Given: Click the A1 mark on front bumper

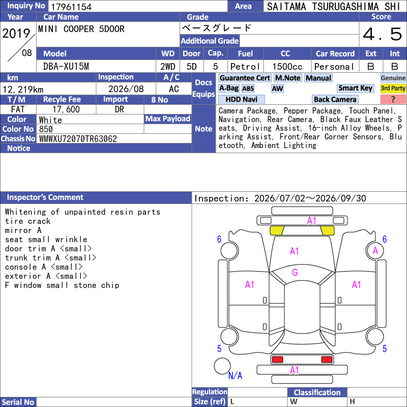Looking at the screenshot, I should (311, 221).
